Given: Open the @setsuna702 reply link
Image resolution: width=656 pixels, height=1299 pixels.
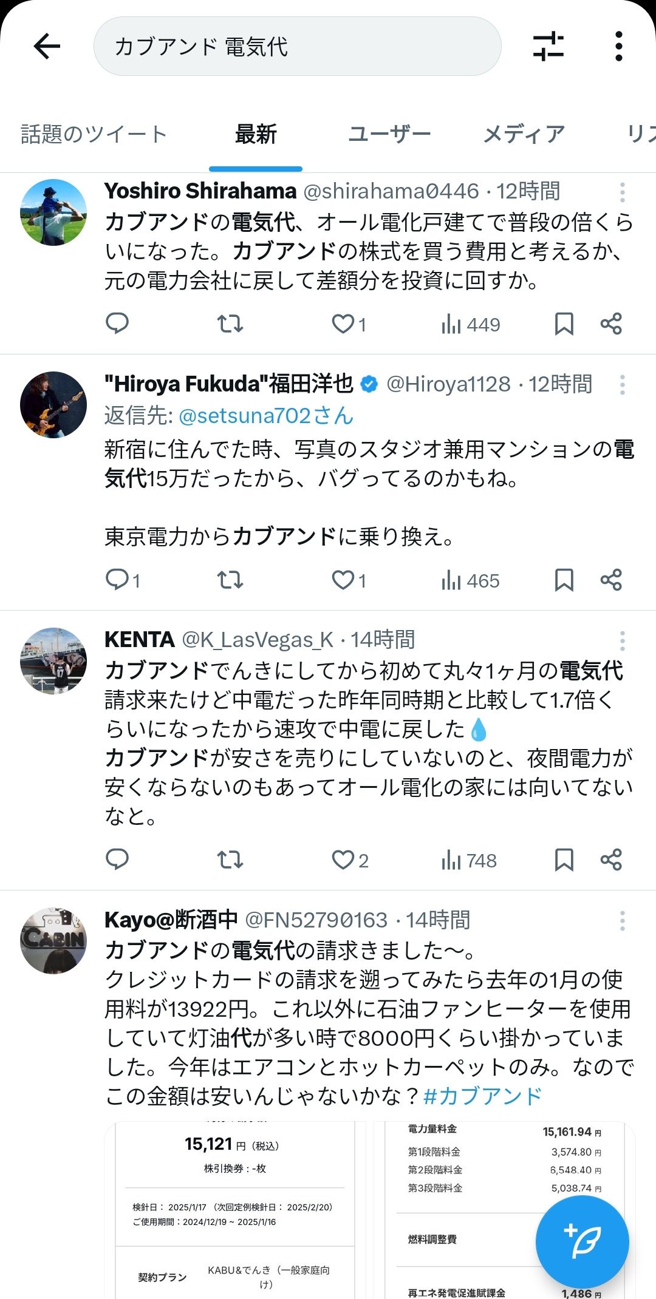Looking at the screenshot, I should pyautogui.click(x=266, y=416).
